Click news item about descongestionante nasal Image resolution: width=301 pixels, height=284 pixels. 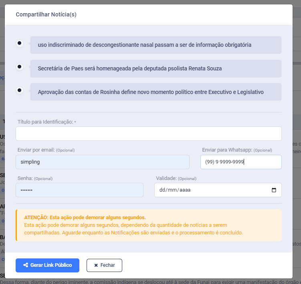tap(156, 45)
